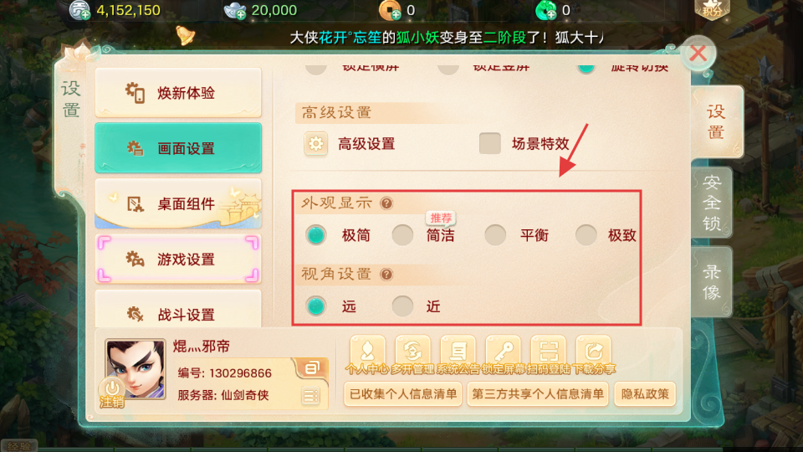The width and height of the screenshot is (803, 452).
Task: Click the help icon beside 外观显示
Action: click(386, 203)
